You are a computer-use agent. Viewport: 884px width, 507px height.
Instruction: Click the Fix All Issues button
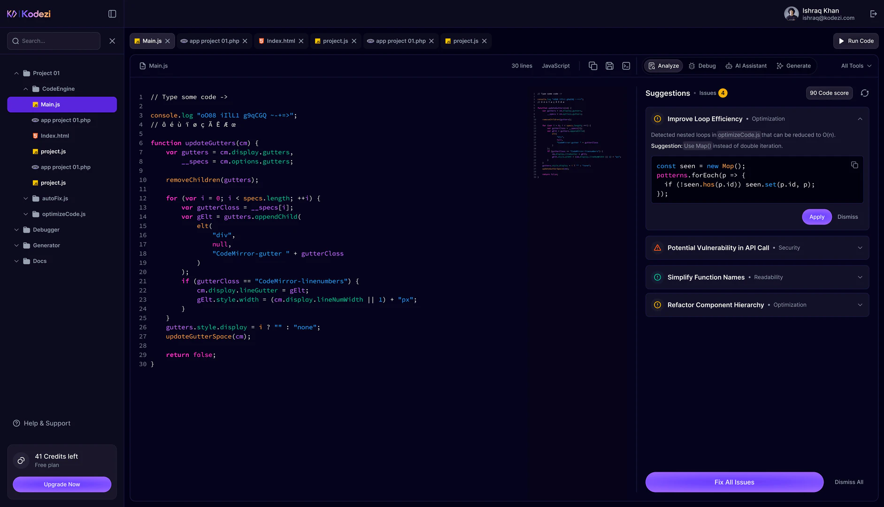(734, 482)
